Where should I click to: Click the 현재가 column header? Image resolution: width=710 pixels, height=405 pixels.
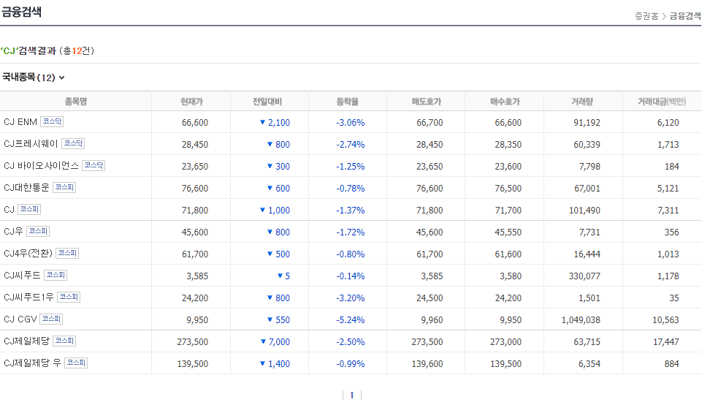click(191, 102)
